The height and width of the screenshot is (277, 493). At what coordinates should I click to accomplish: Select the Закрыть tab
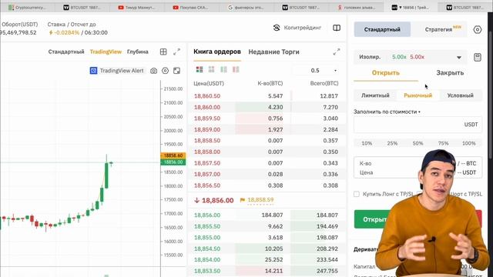[x=450, y=73]
